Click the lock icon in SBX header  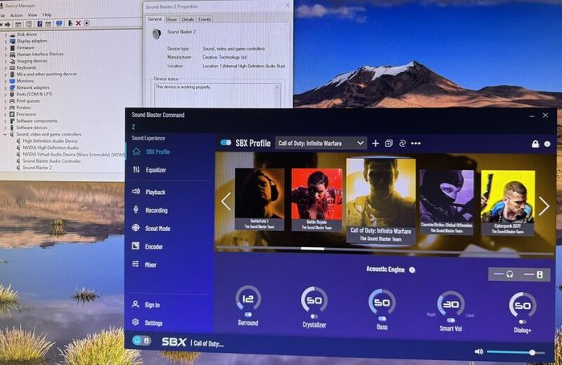[x=536, y=144]
